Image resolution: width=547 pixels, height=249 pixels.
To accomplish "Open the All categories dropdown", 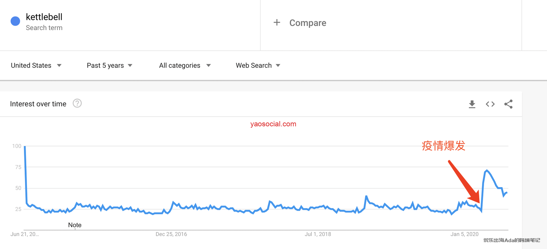I will [185, 65].
